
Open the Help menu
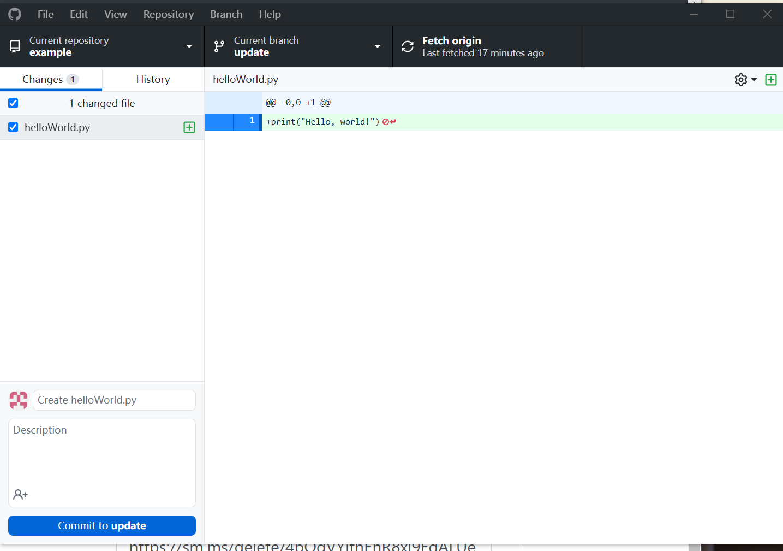coord(270,14)
